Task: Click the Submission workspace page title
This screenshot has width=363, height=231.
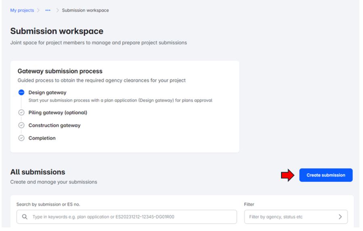Action: pos(57,31)
